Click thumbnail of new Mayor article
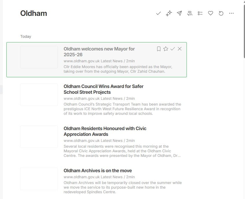Image resolution: width=245 pixels, height=199 pixels. (x=39, y=57)
